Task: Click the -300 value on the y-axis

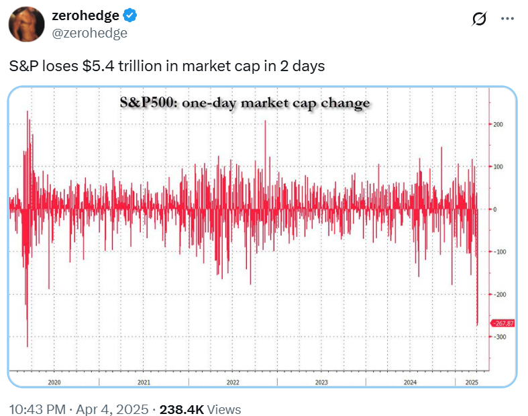Action: tap(498, 337)
